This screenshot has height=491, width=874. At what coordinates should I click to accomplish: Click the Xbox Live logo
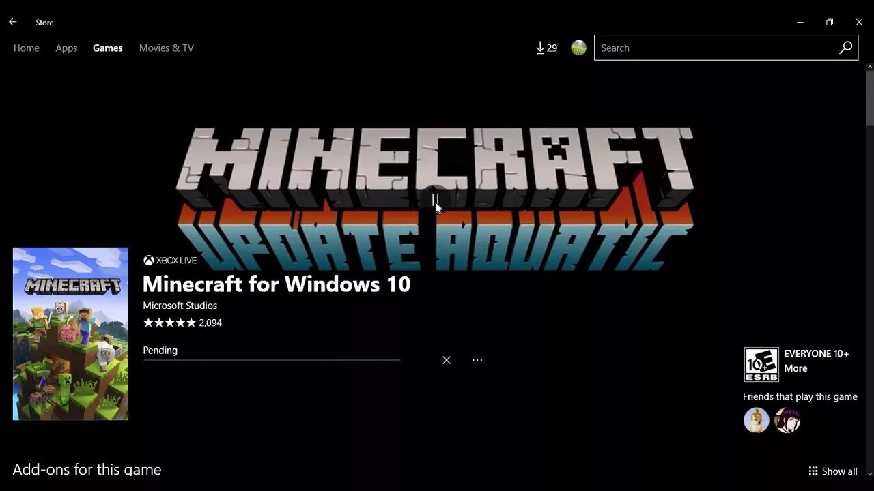coord(170,260)
